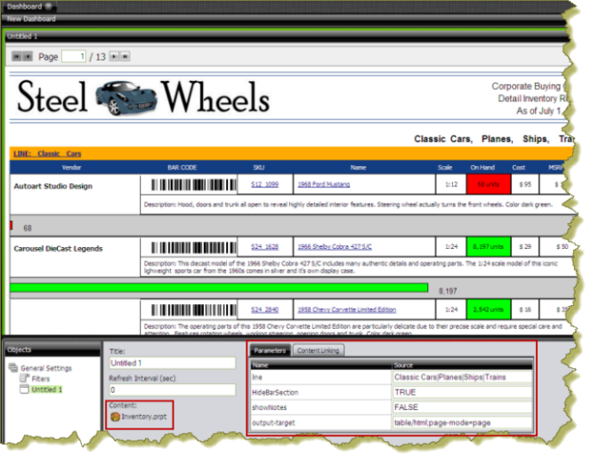This screenshot has width=599, height=465.
Task: Open the Parameters tab
Action: [x=270, y=350]
